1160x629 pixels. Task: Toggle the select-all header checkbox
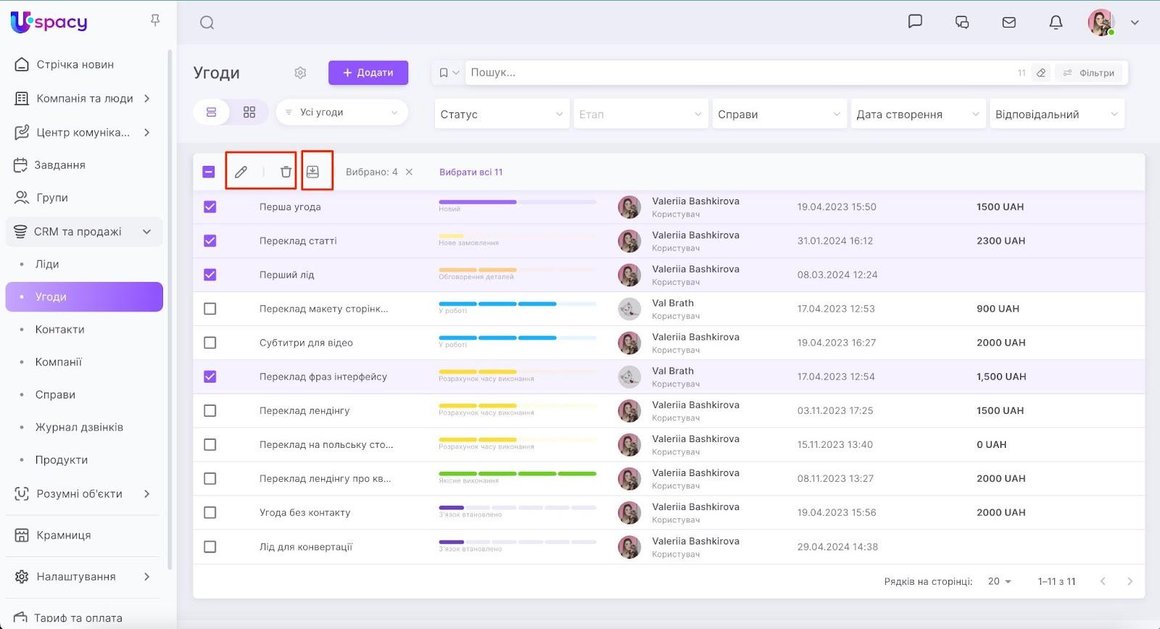point(209,172)
